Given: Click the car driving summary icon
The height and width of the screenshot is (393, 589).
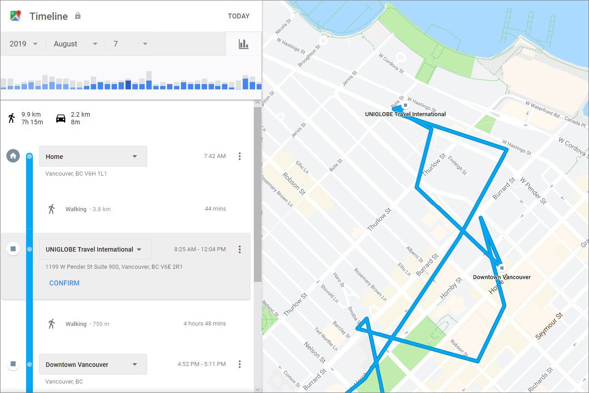Looking at the screenshot, I should click(x=61, y=118).
